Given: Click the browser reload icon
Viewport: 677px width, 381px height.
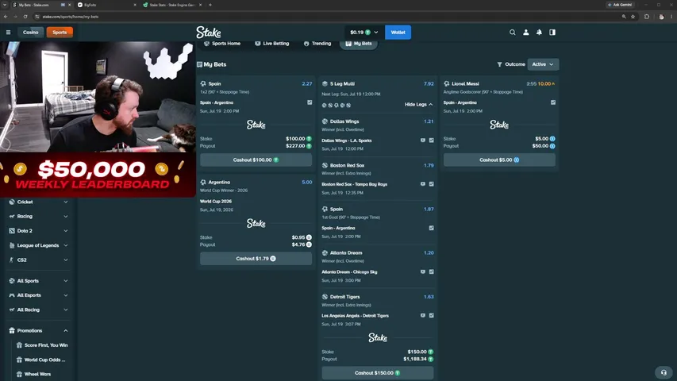Looking at the screenshot, I should coord(25,17).
